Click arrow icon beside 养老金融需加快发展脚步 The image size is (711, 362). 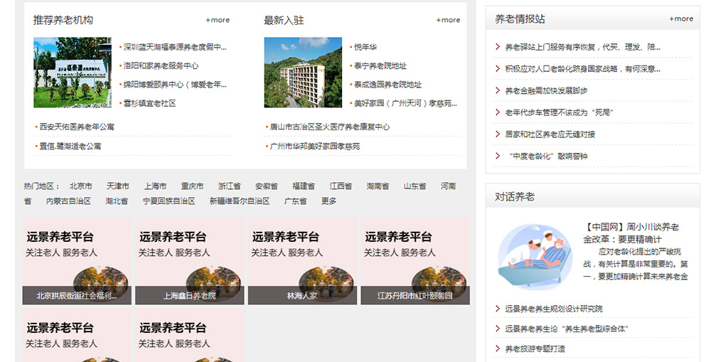click(x=498, y=90)
